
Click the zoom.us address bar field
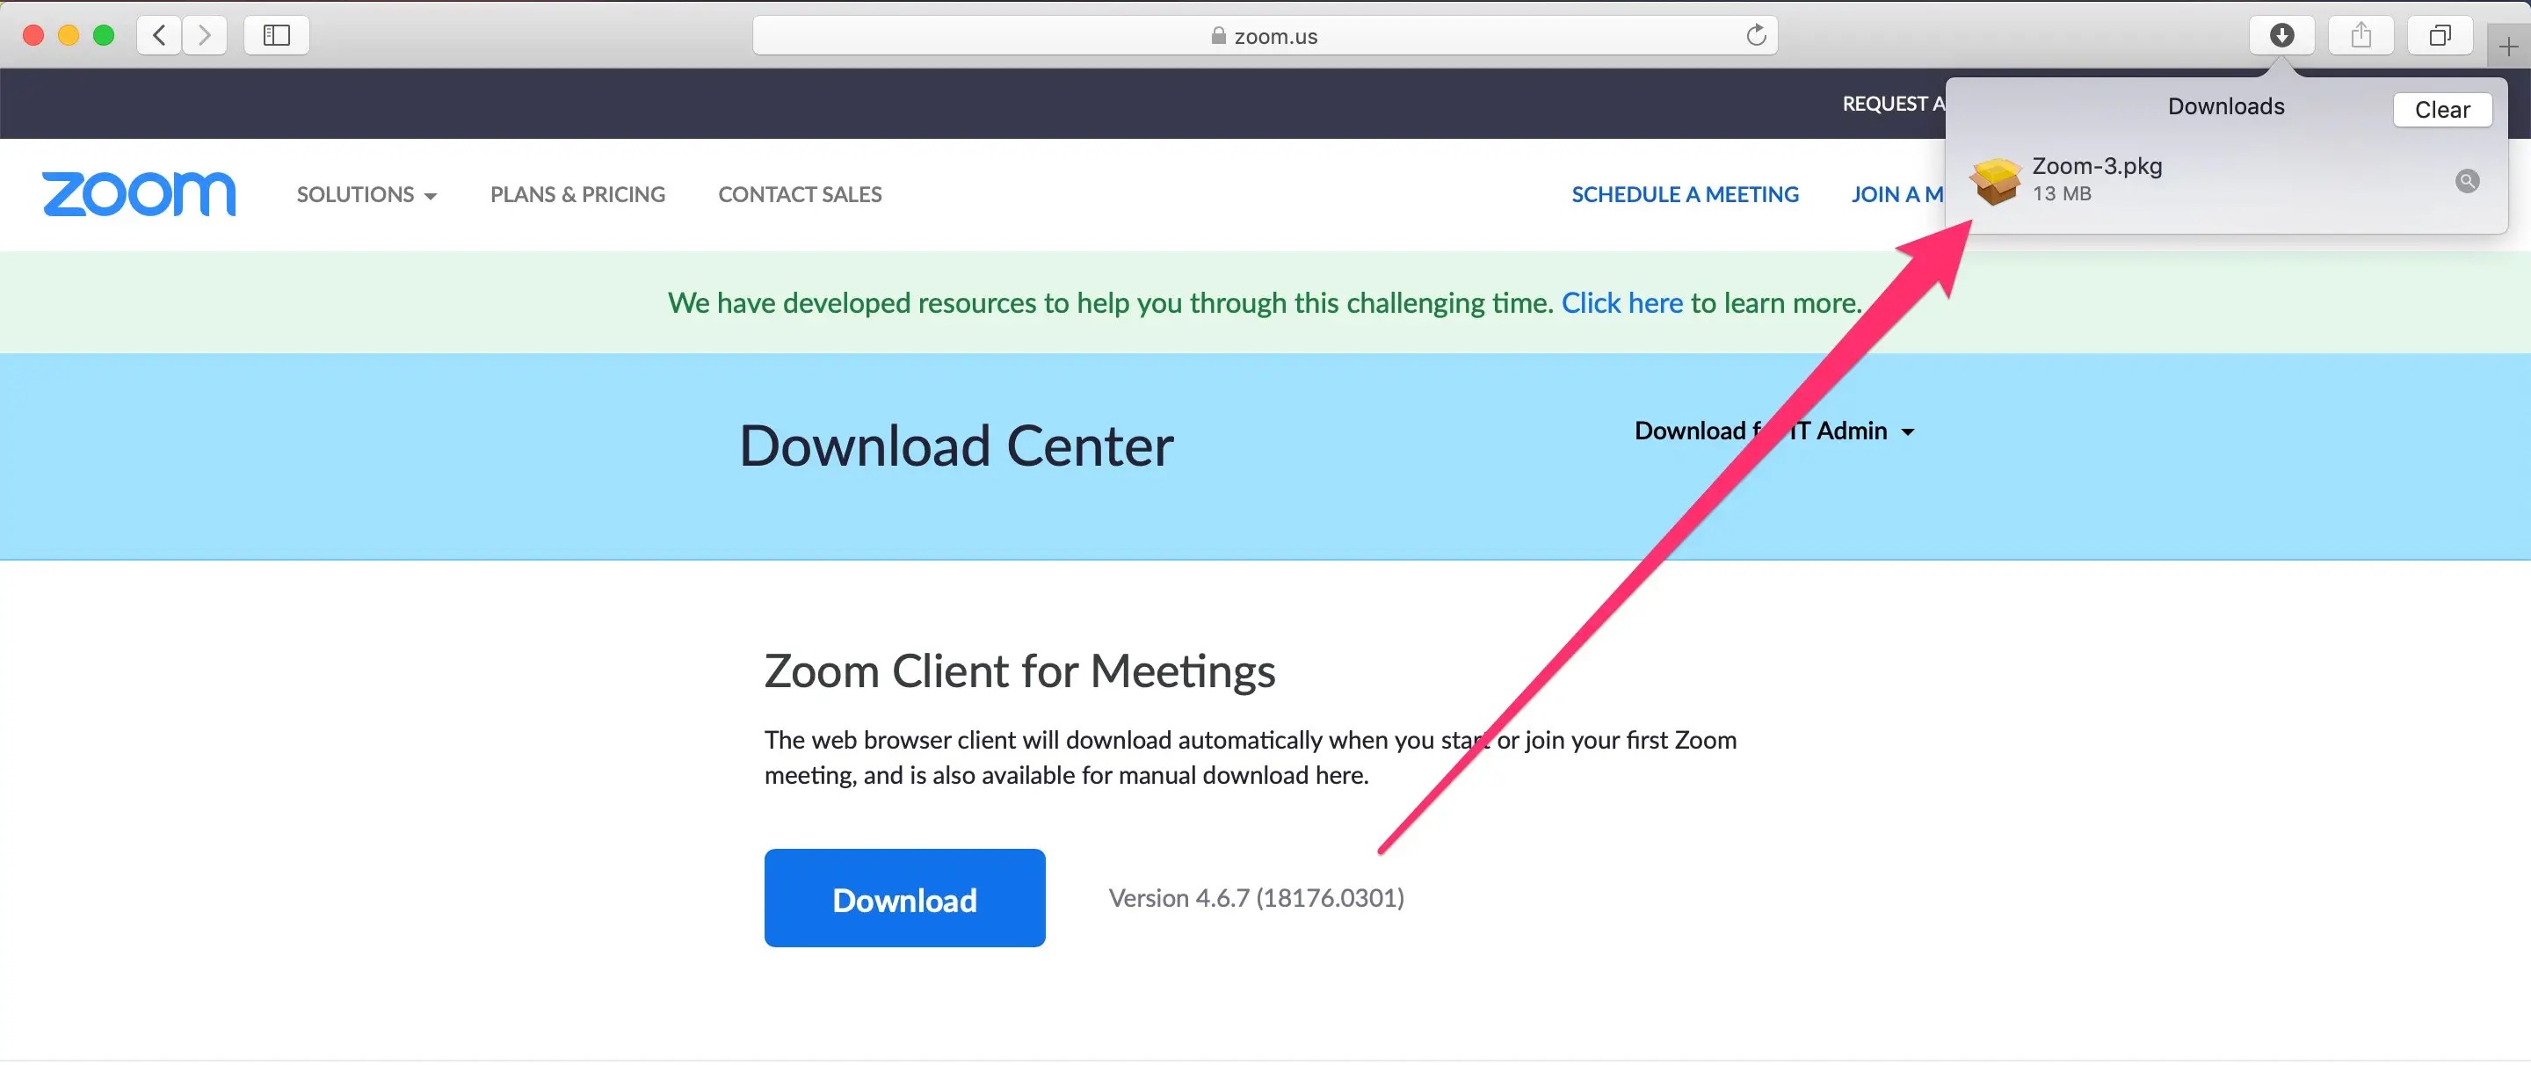tap(1265, 35)
